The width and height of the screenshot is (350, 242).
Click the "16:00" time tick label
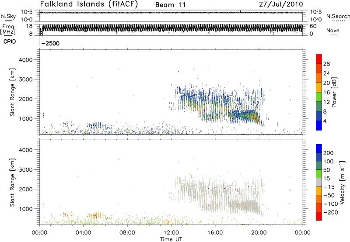tap(215, 233)
